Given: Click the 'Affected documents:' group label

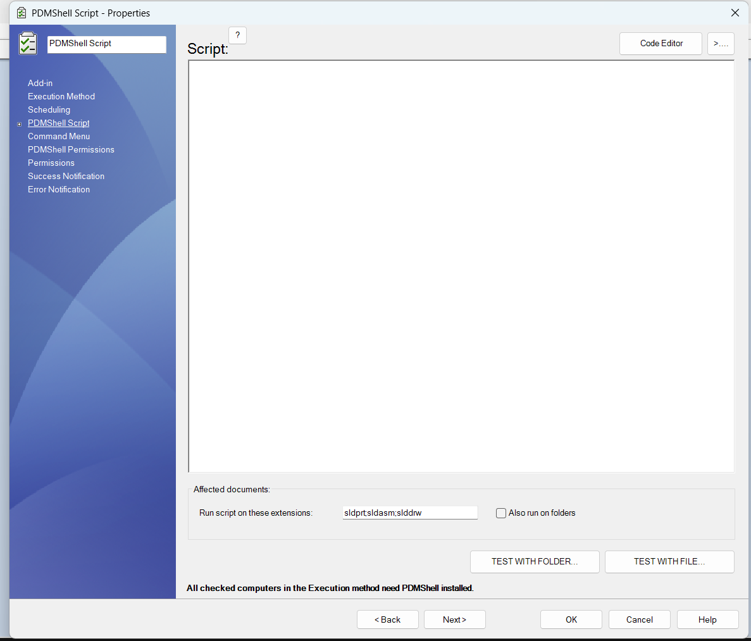Looking at the screenshot, I should [232, 490].
